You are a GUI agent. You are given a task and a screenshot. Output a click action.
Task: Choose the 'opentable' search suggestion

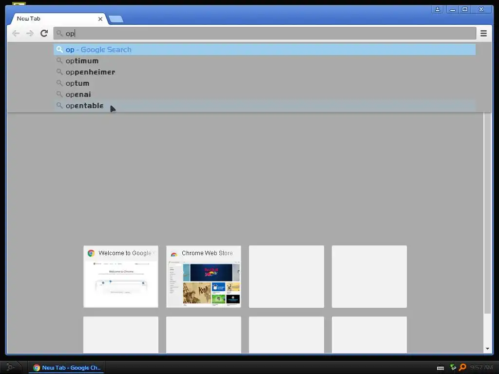coord(265,105)
